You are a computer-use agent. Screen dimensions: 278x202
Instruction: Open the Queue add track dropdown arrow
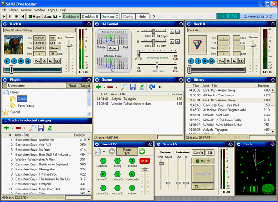point(104,87)
